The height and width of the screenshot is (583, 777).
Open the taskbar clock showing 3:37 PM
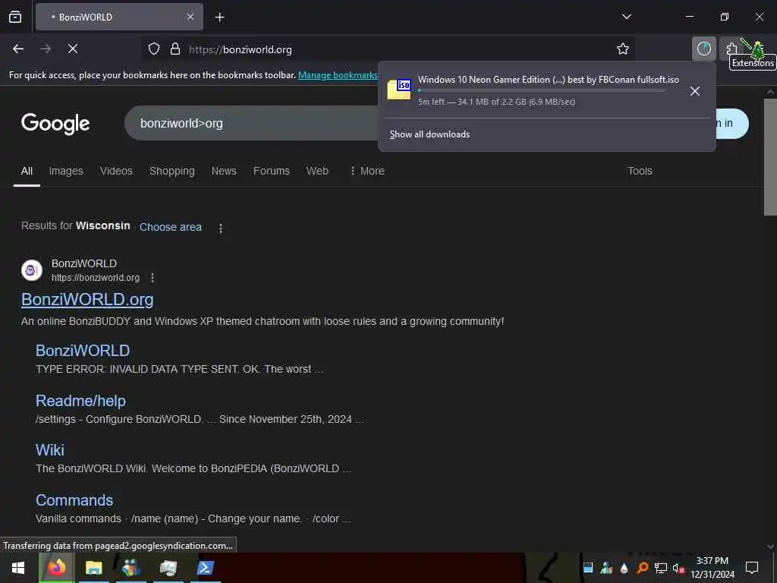point(712,568)
